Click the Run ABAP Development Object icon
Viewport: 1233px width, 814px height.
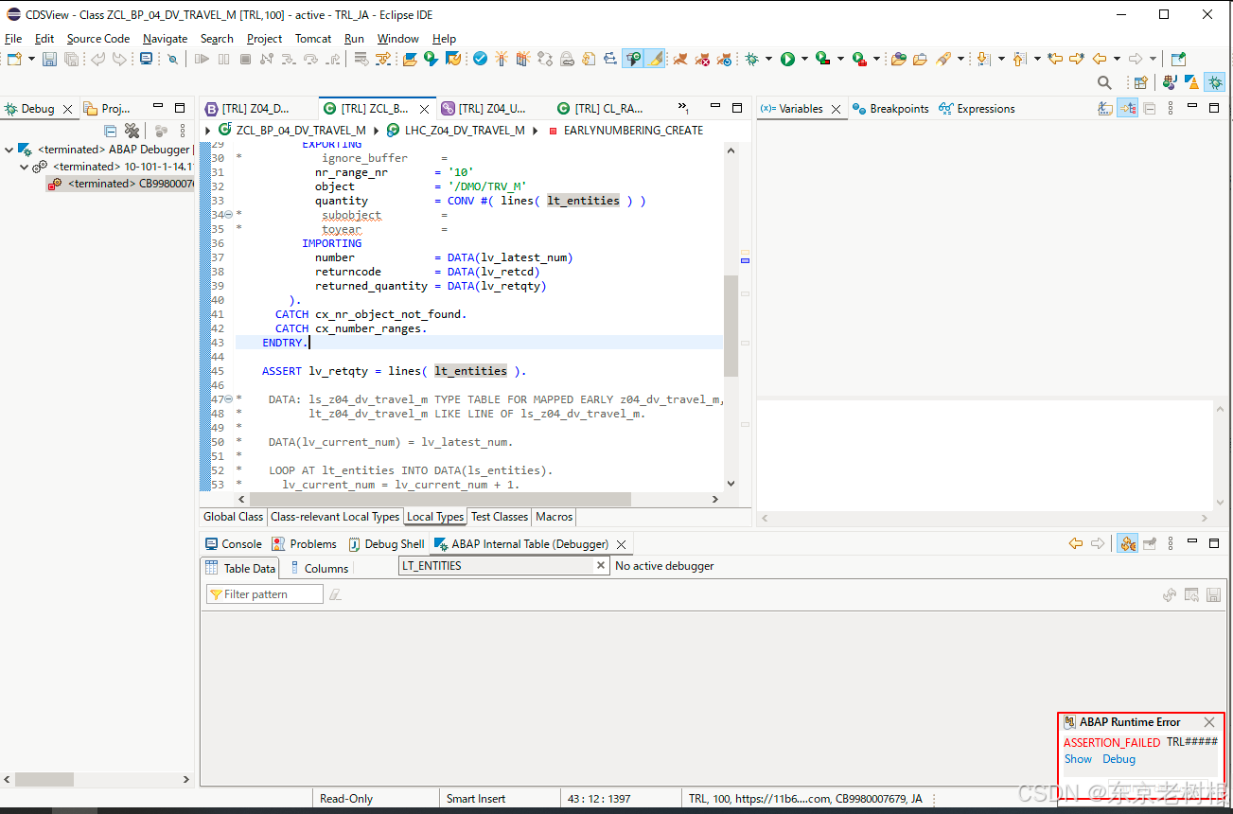(432, 59)
